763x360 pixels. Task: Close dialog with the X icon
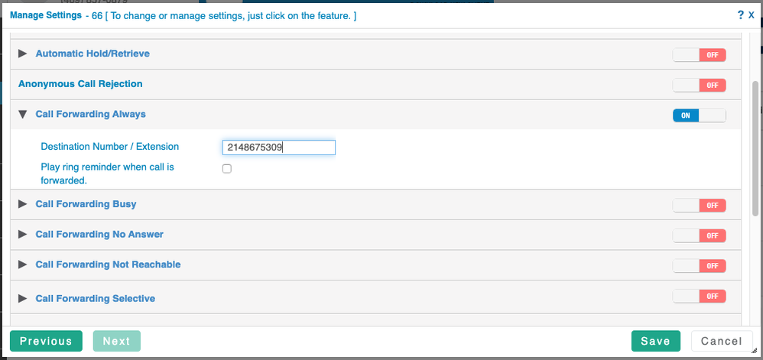click(x=752, y=15)
